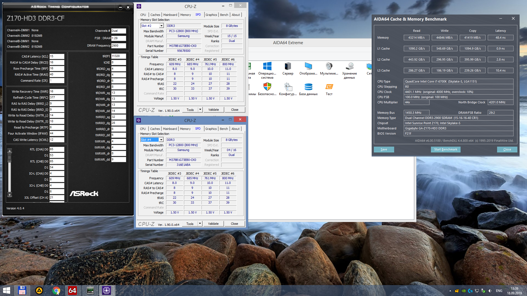527x296 pixels.
Task: Click the CAS# Latency (tCL) value field
Action: coord(57,56)
